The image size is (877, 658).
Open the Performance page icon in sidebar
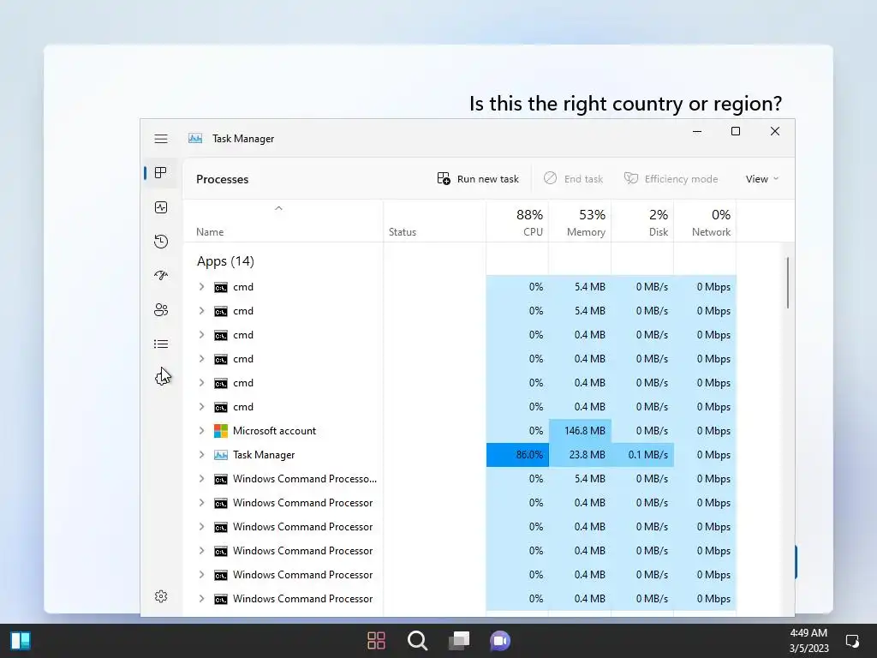click(x=161, y=207)
